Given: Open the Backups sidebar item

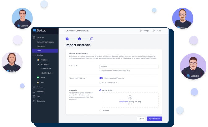Looking at the screenshot, I should tap(40, 87).
